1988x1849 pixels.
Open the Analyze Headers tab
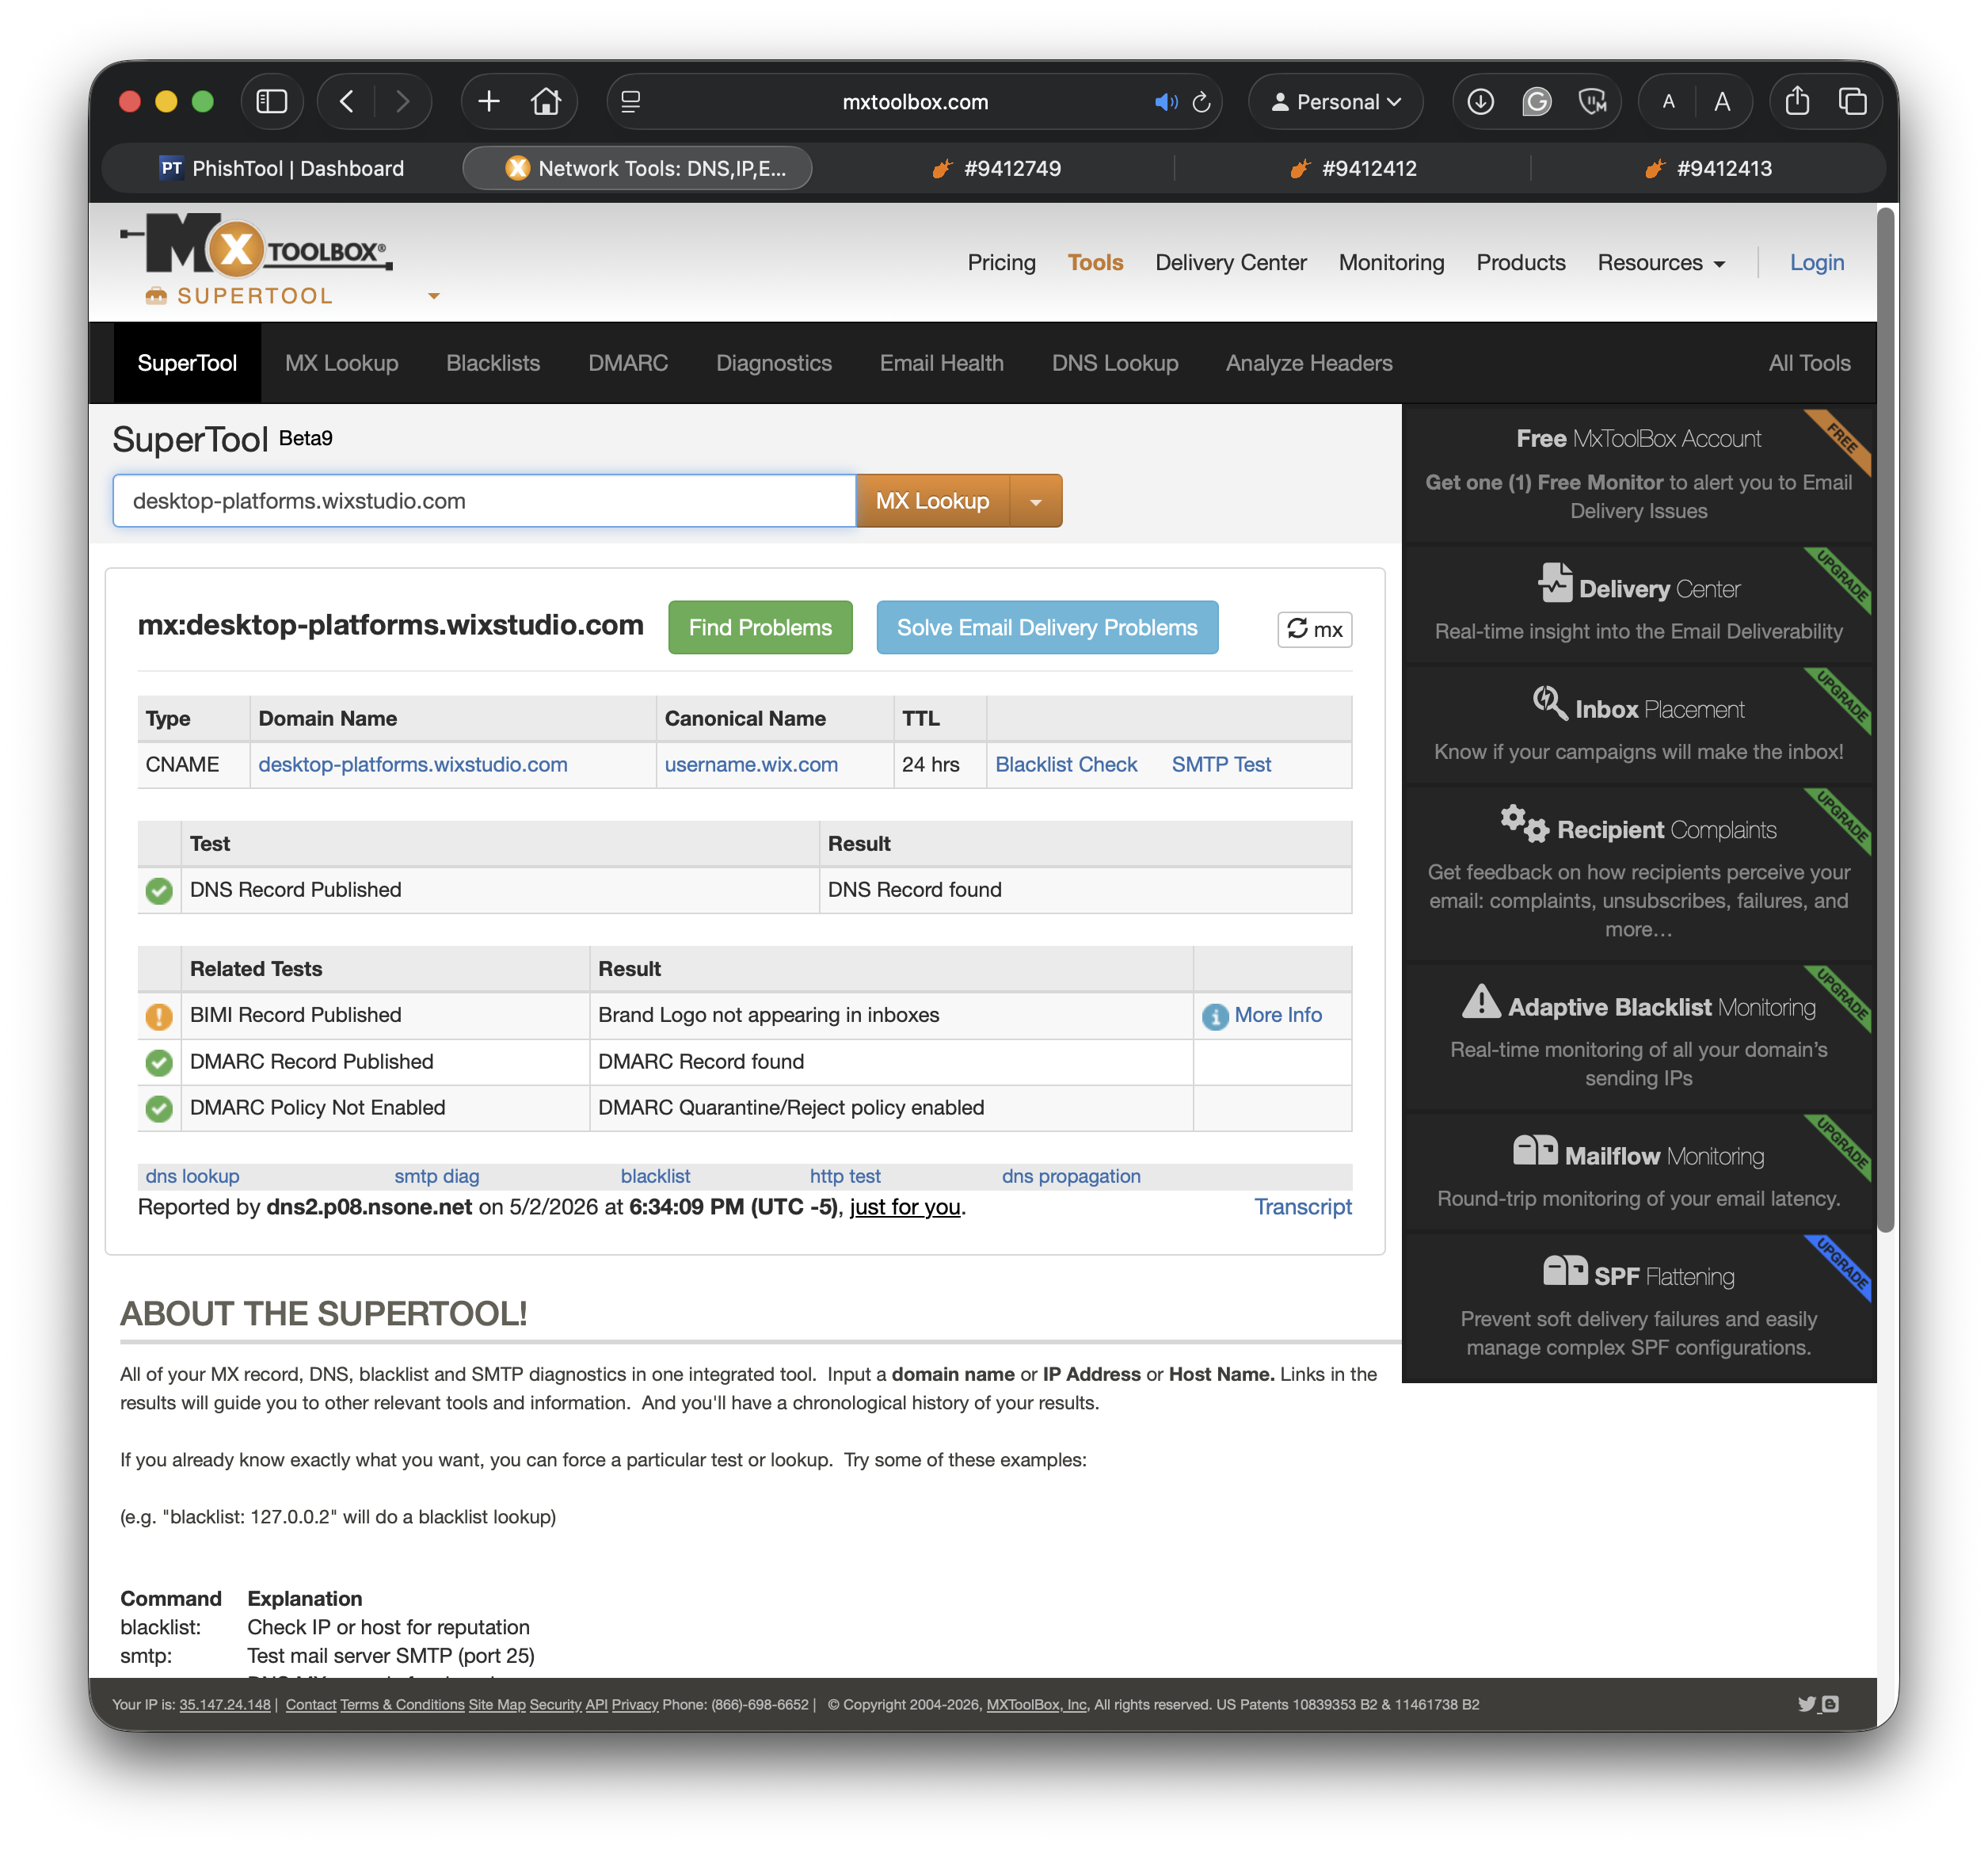pos(1309,363)
